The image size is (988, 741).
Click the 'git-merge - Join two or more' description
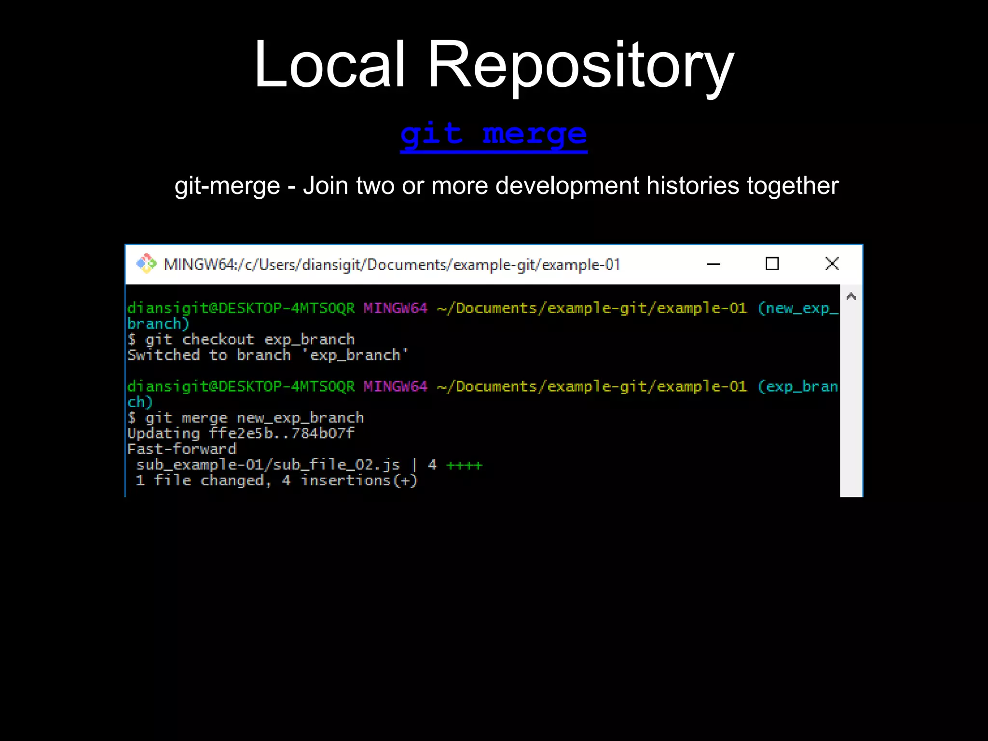tap(506, 186)
